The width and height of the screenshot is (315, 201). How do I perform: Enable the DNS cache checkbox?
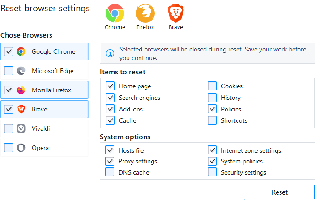110,172
